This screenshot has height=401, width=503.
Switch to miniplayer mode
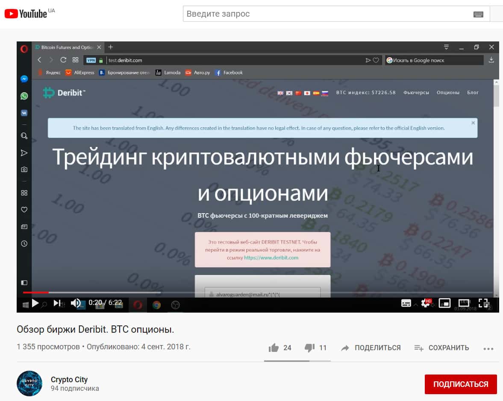tap(444, 303)
